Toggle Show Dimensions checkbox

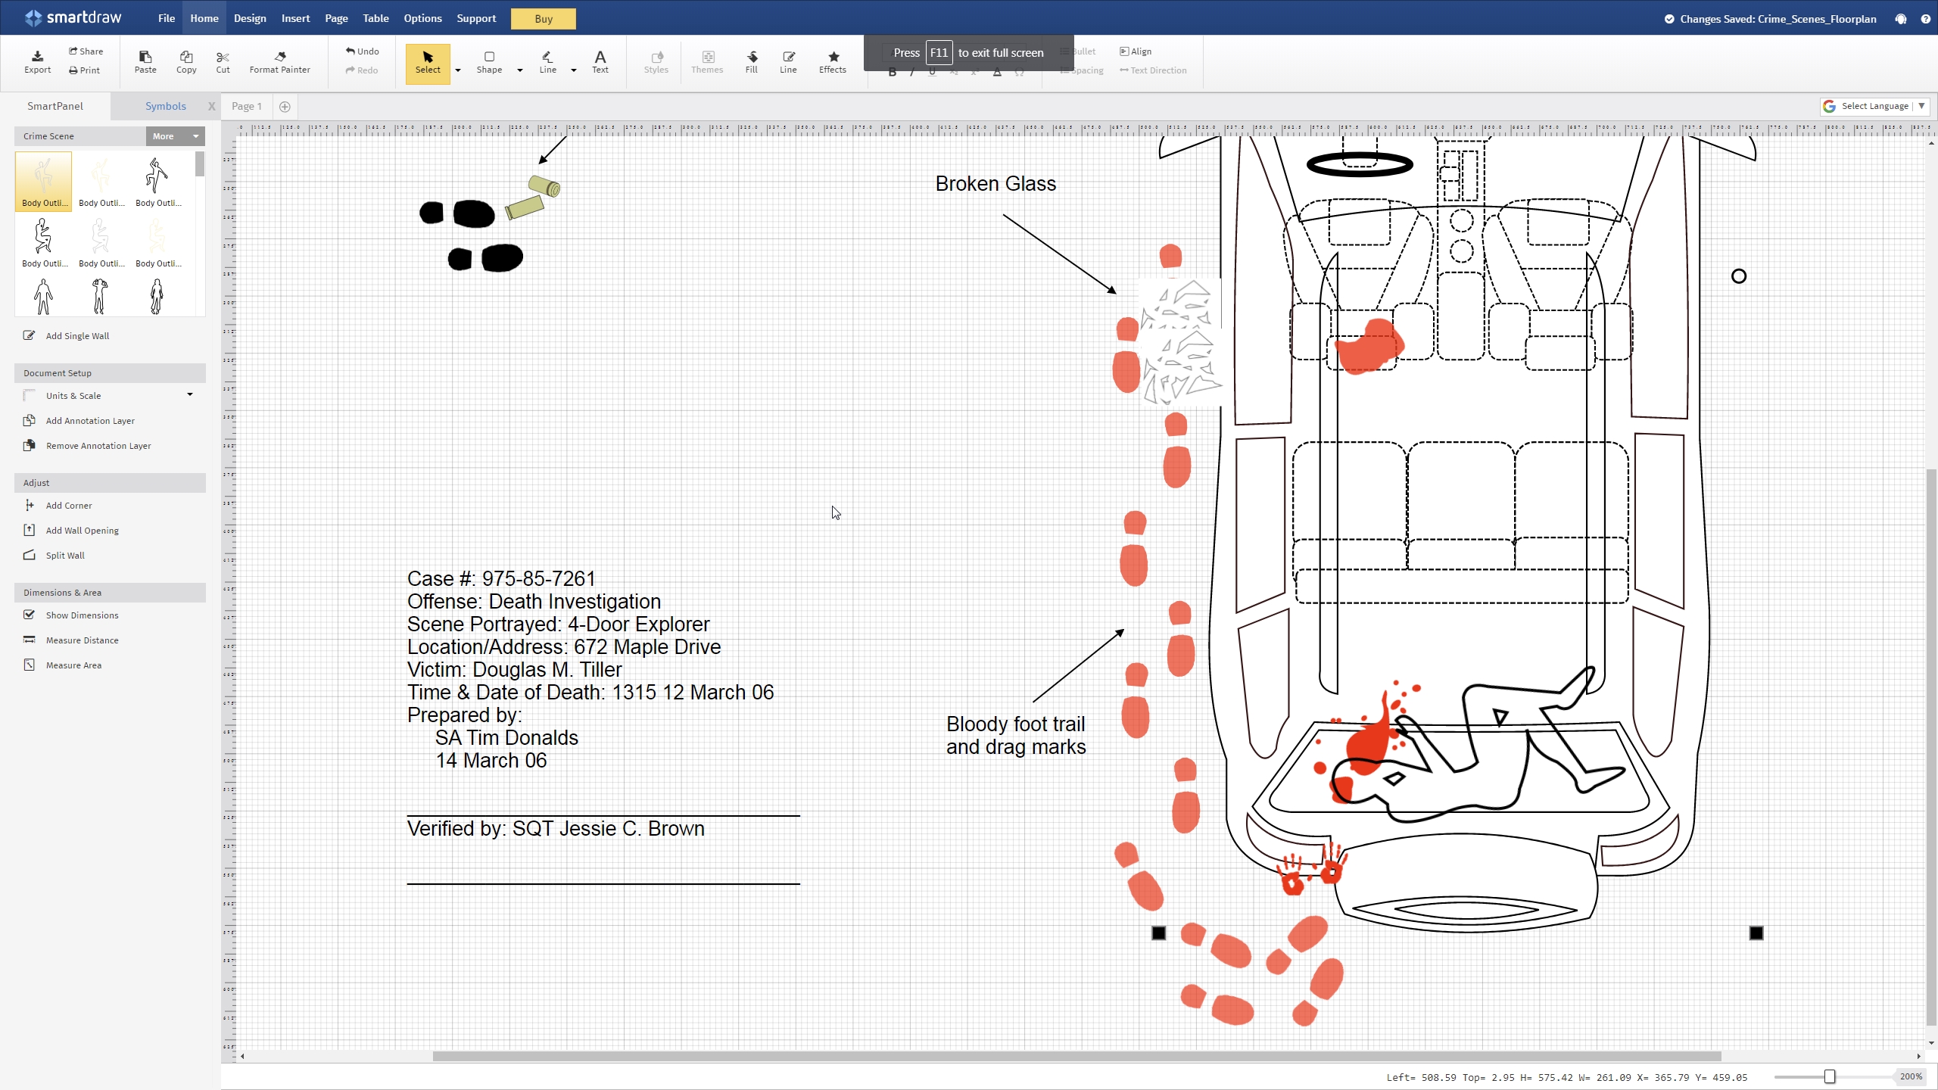point(30,614)
